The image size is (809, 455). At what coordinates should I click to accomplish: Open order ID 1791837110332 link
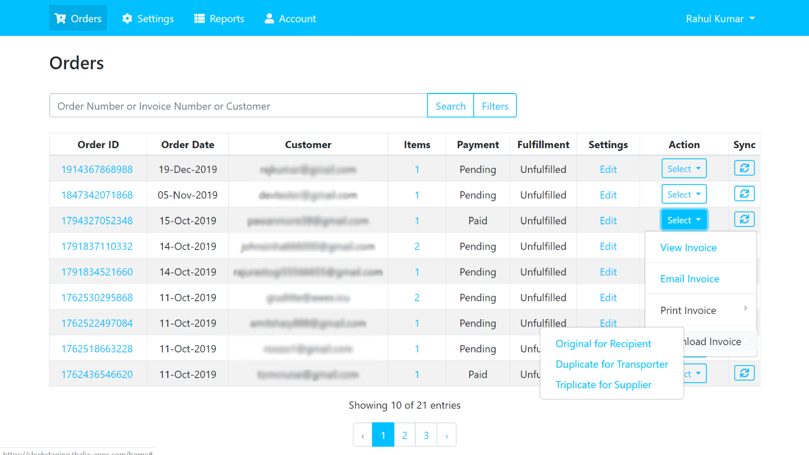coord(97,247)
